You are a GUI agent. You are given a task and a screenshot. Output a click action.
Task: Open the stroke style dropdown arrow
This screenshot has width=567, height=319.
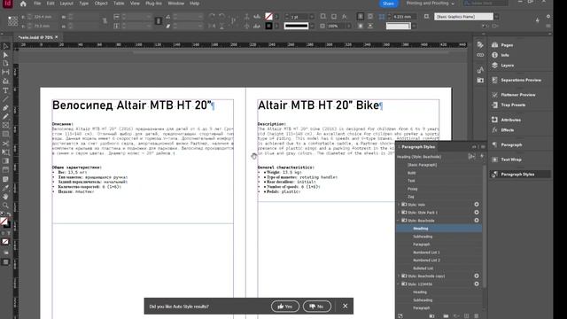312,26
